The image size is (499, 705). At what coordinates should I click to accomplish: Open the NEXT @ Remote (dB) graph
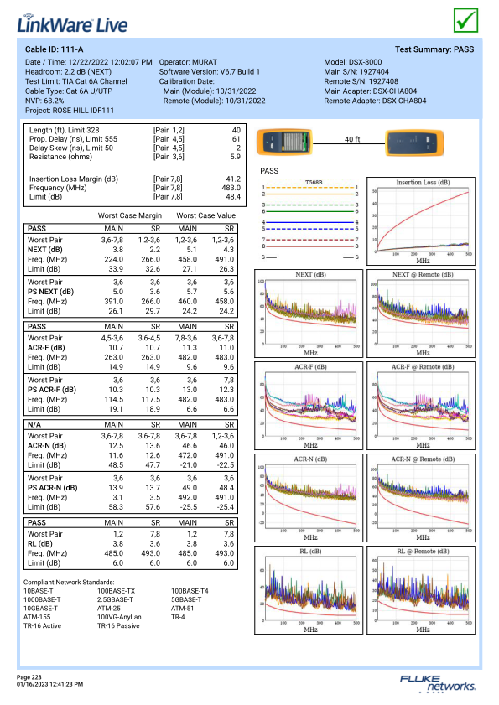coord(421,314)
